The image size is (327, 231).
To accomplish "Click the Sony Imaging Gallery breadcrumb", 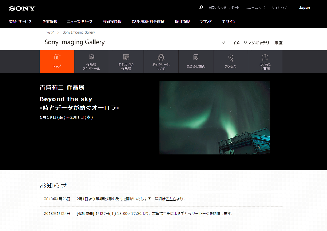I will click(x=79, y=32).
